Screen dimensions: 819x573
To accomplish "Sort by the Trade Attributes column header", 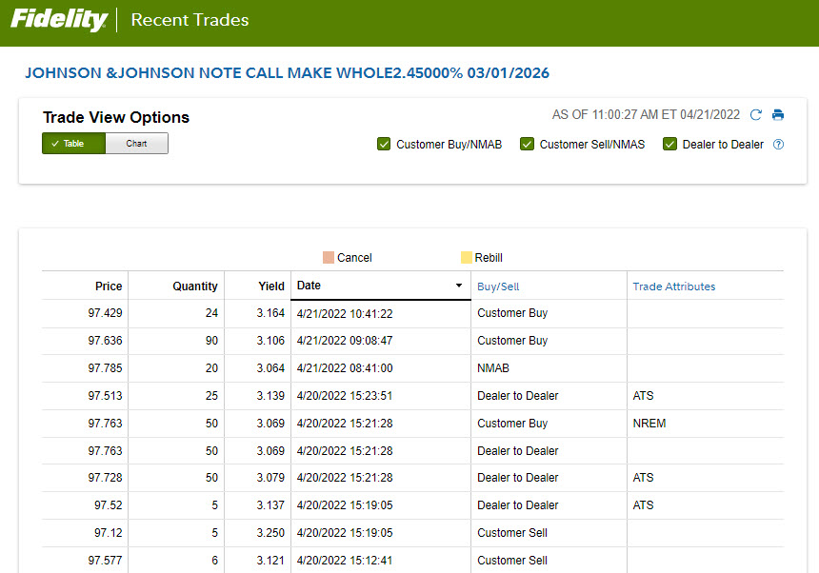I will [673, 286].
